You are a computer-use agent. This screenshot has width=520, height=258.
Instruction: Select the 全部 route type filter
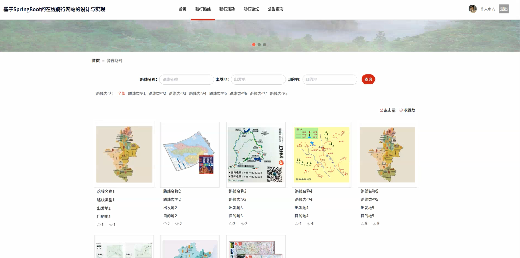coord(121,93)
